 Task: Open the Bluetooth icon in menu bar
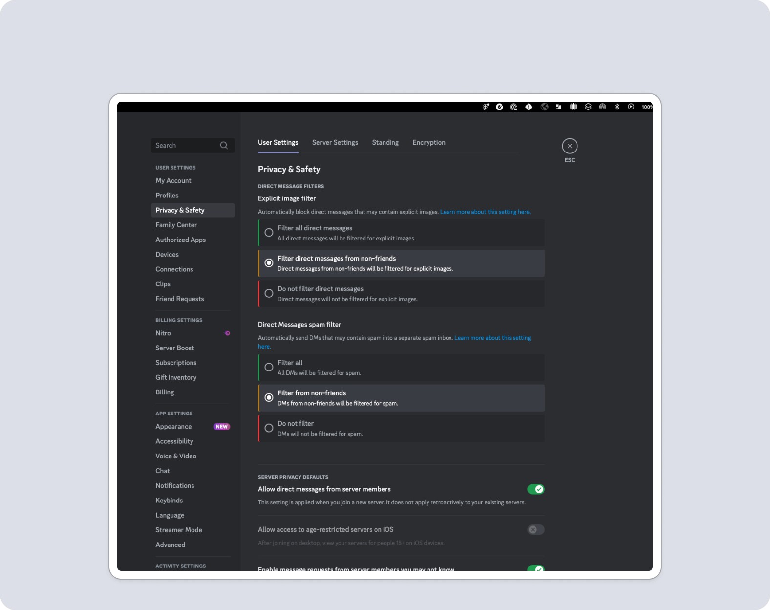point(617,107)
